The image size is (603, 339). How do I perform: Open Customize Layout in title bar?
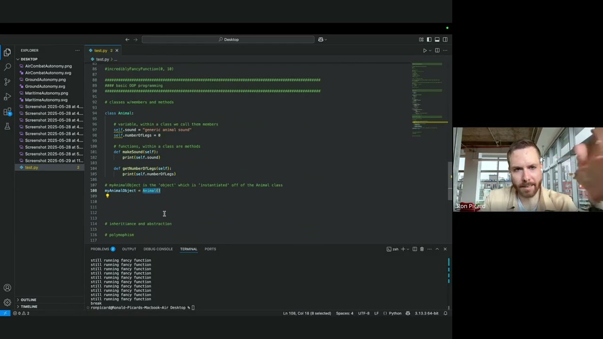pos(421,40)
